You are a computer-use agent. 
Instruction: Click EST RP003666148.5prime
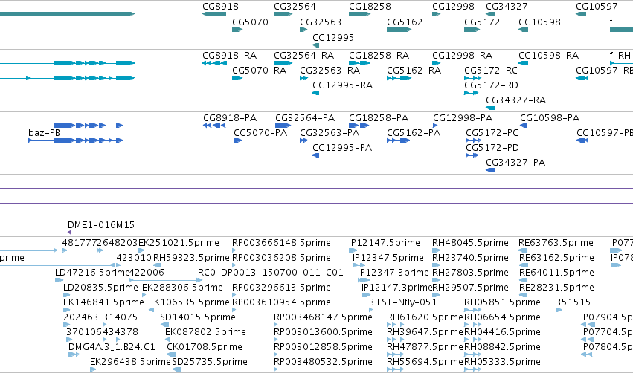[281, 243]
